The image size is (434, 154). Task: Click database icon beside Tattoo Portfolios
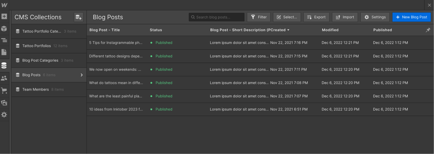18,46
